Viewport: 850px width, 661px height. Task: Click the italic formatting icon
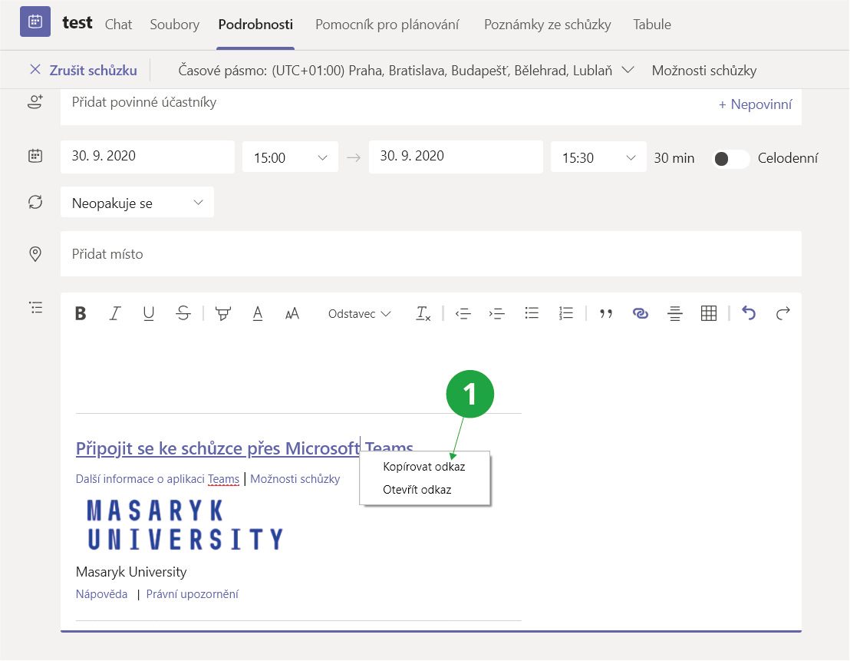(115, 313)
